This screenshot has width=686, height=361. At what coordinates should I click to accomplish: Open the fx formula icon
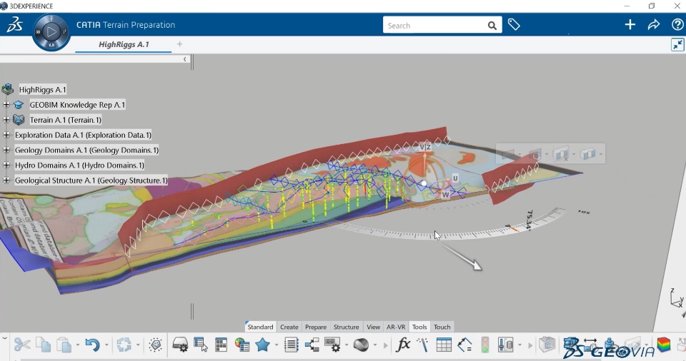402,345
